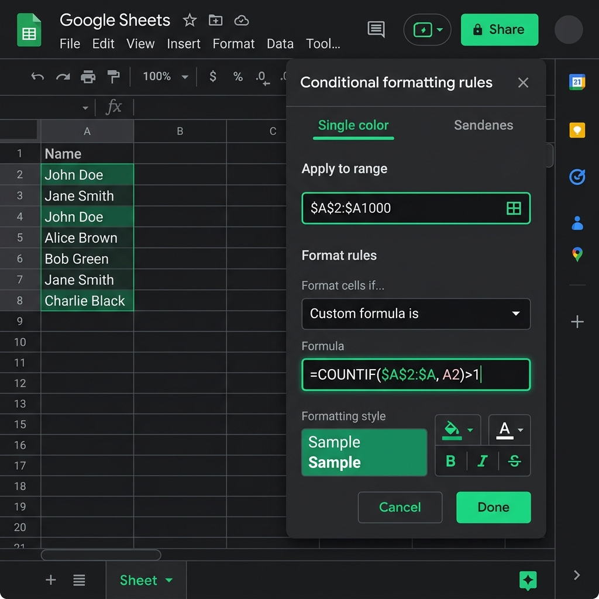Open the Format menu
Image resolution: width=599 pixels, height=599 pixels.
pos(233,44)
